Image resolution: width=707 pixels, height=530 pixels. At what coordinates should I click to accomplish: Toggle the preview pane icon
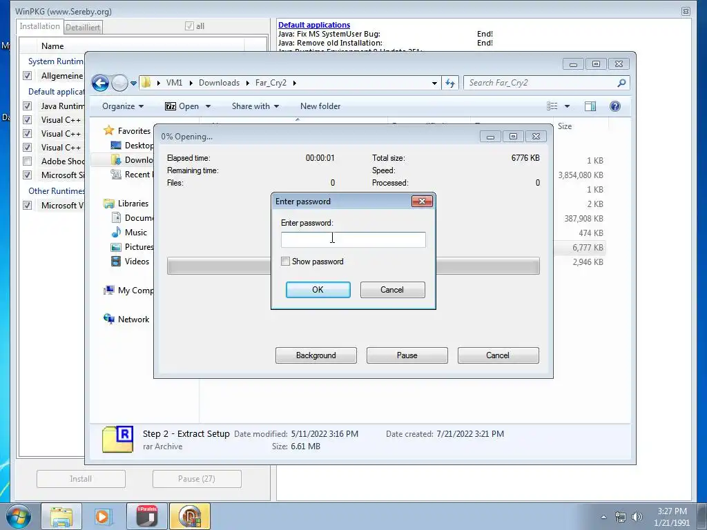click(590, 106)
